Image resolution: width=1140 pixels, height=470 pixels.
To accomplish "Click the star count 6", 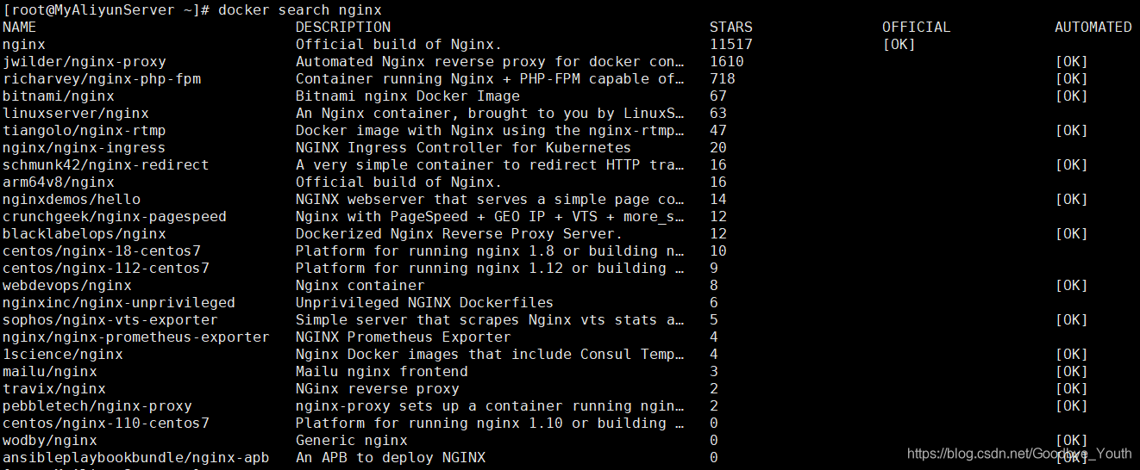I will [714, 302].
